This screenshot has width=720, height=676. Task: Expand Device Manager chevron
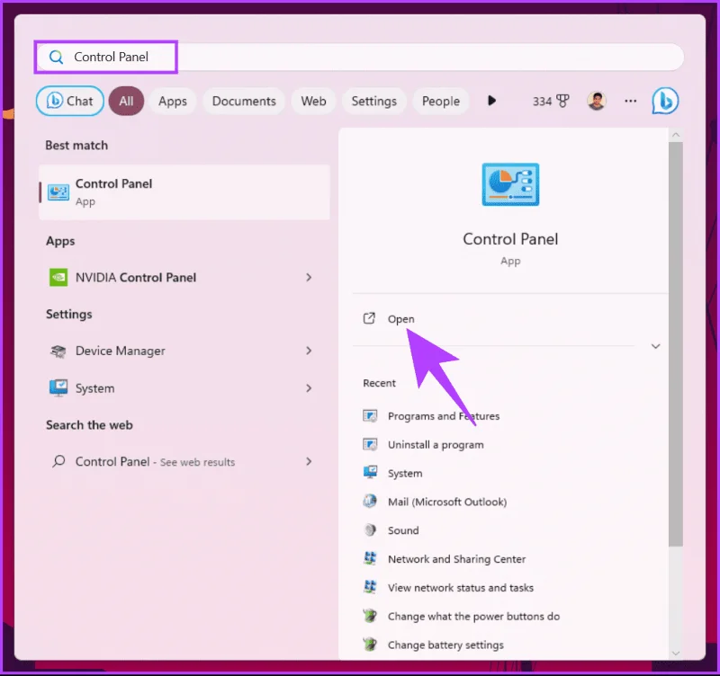tap(309, 351)
